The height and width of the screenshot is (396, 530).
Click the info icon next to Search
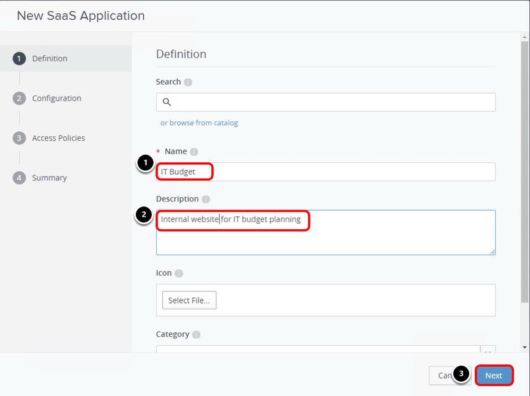(188, 82)
